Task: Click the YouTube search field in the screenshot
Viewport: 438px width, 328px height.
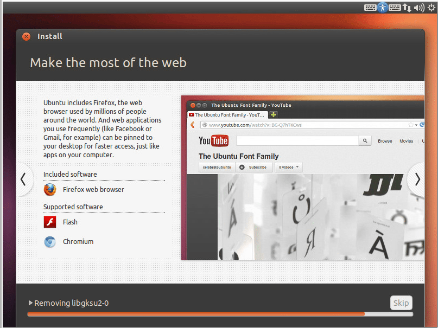Action: click(297, 141)
